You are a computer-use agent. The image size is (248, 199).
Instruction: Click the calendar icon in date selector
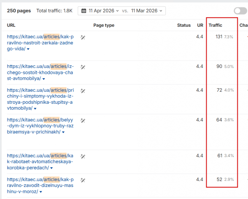[84, 11]
